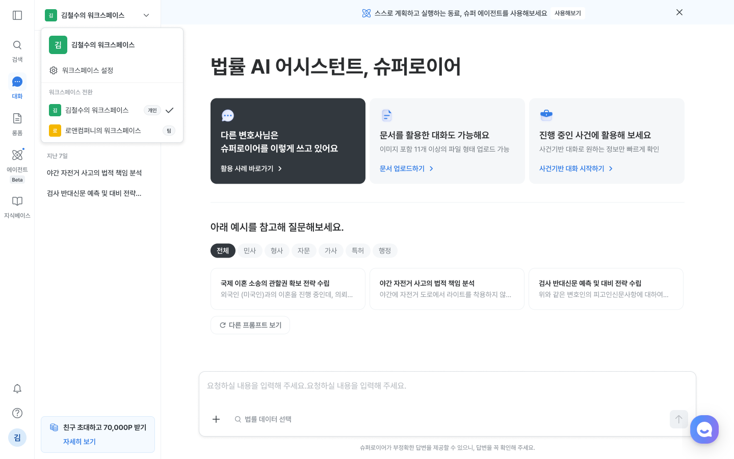Viewport: 734px width, 459px height.
Task: Open the floating chat support bubble
Action: click(704, 429)
